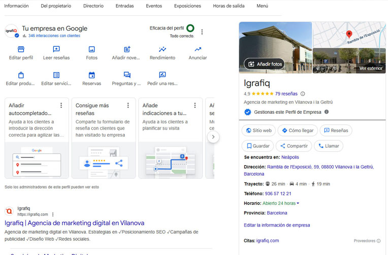The width and height of the screenshot is (388, 255).
Task: Click the Eficacia del perfil green circle
Action: click(x=190, y=28)
